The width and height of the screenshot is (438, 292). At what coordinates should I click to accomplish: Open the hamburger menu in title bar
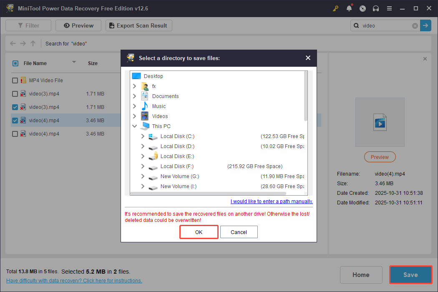[389, 8]
